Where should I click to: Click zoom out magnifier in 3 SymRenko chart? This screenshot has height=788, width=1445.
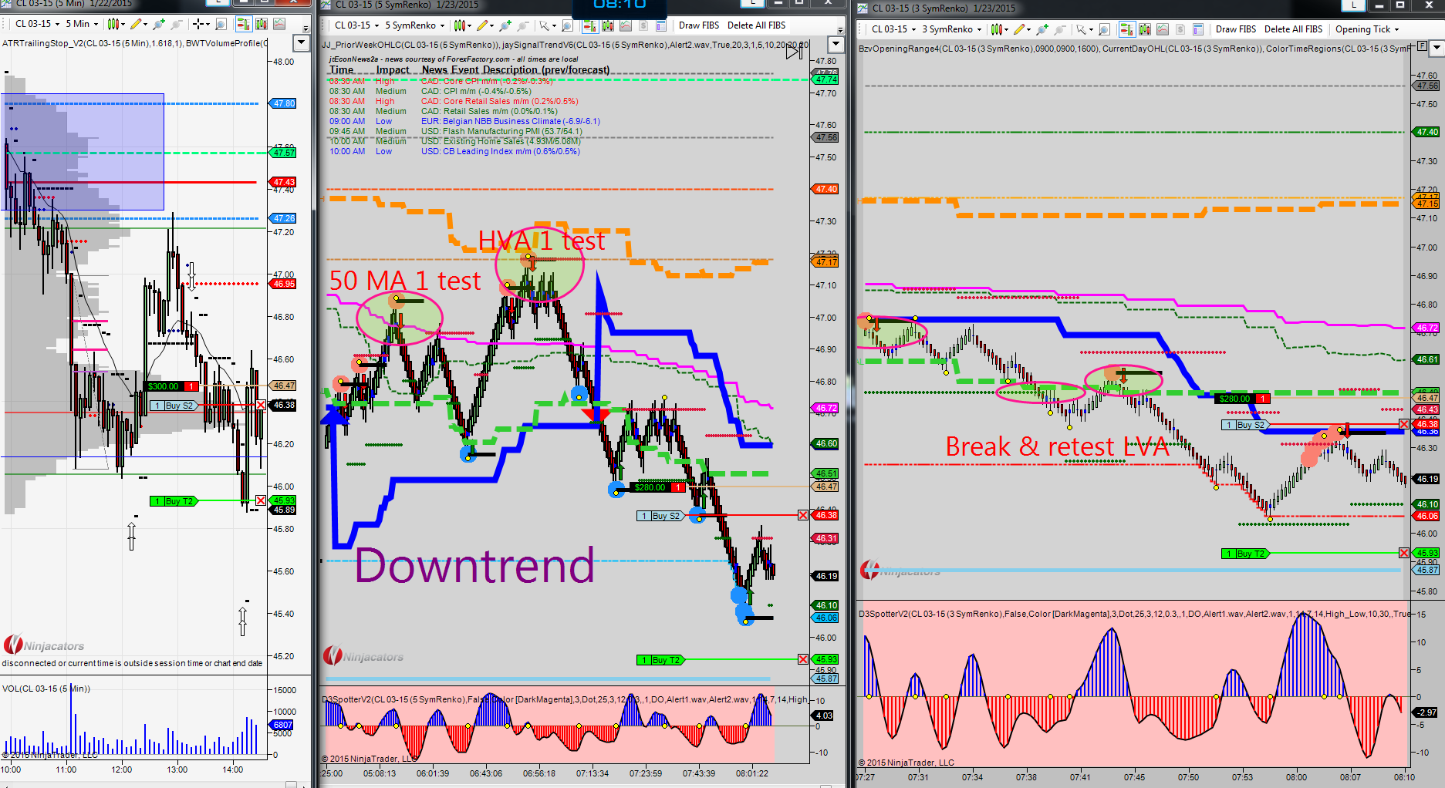click(1061, 29)
